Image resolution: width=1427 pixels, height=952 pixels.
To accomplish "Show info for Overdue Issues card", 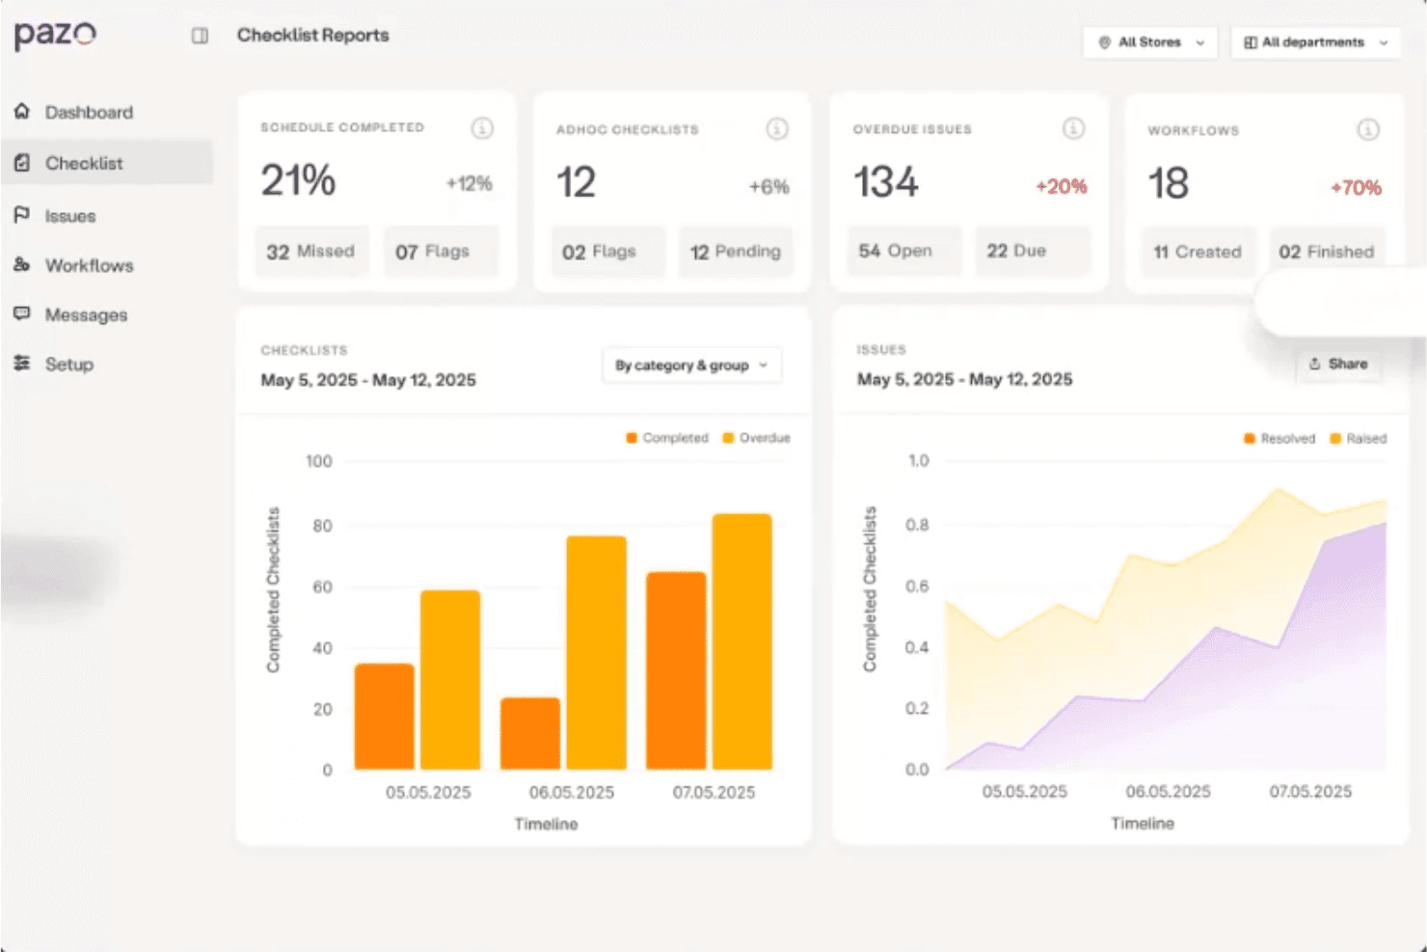I will tap(1073, 128).
